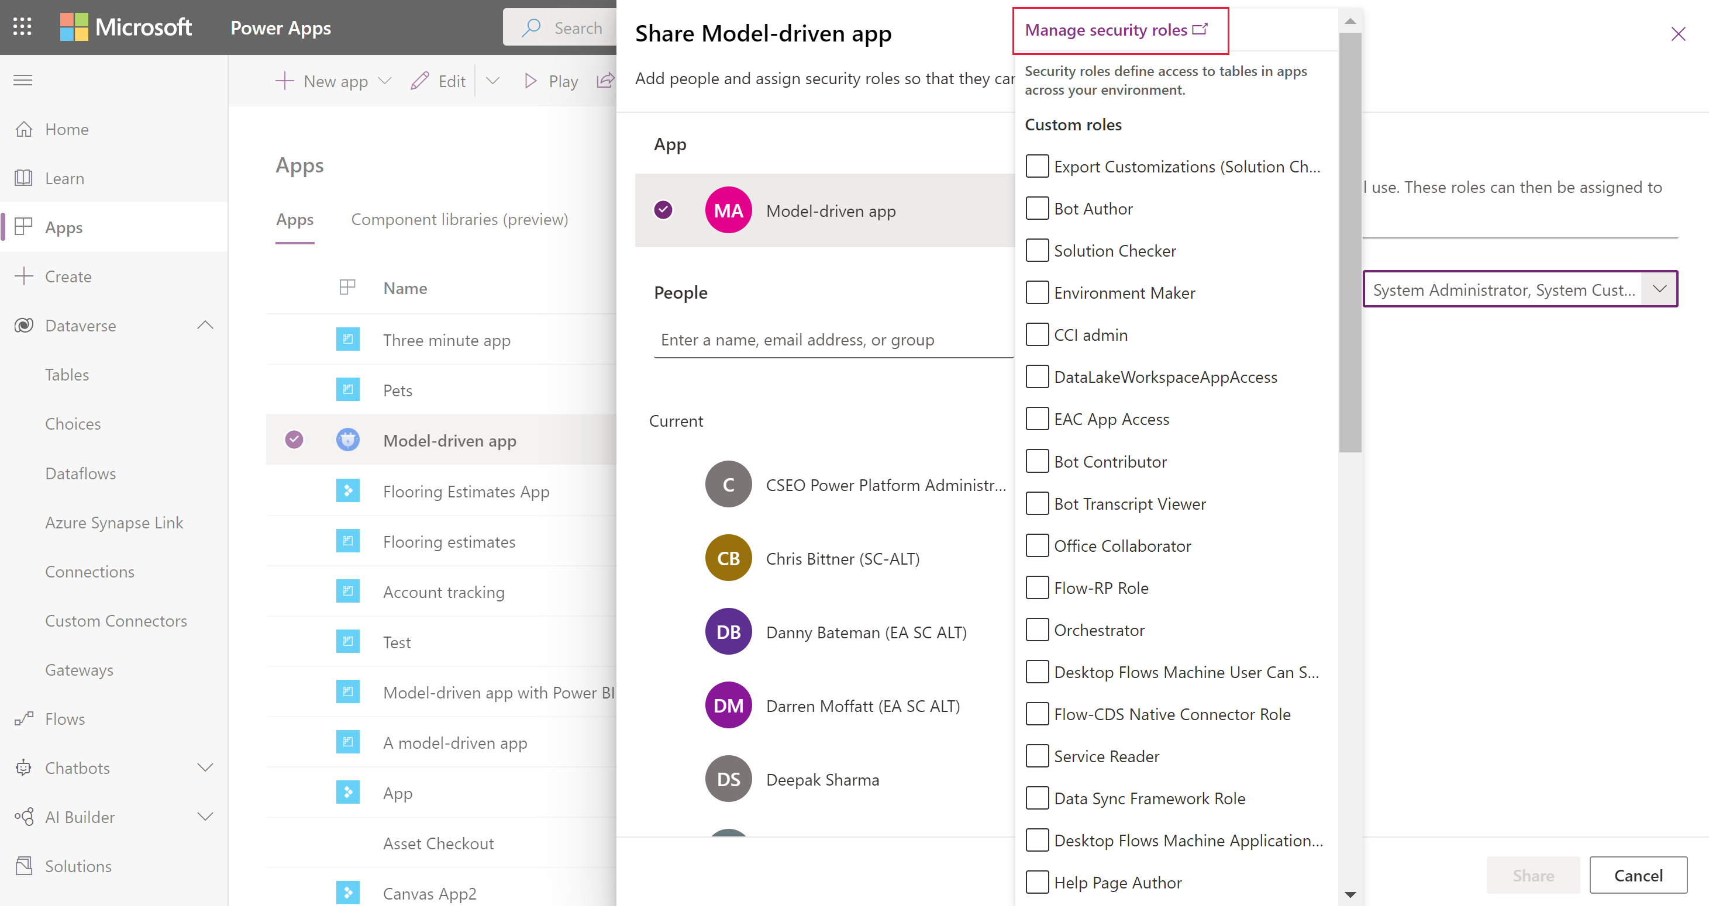Viewport: 1709px width, 906px height.
Task: Click the DB avatar for Danny Bateman
Action: point(728,631)
